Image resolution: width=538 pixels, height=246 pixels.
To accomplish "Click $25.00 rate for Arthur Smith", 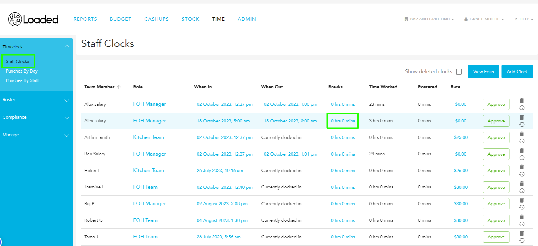I will 460,137.
